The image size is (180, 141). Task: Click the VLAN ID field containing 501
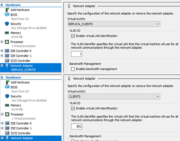(x=77, y=126)
